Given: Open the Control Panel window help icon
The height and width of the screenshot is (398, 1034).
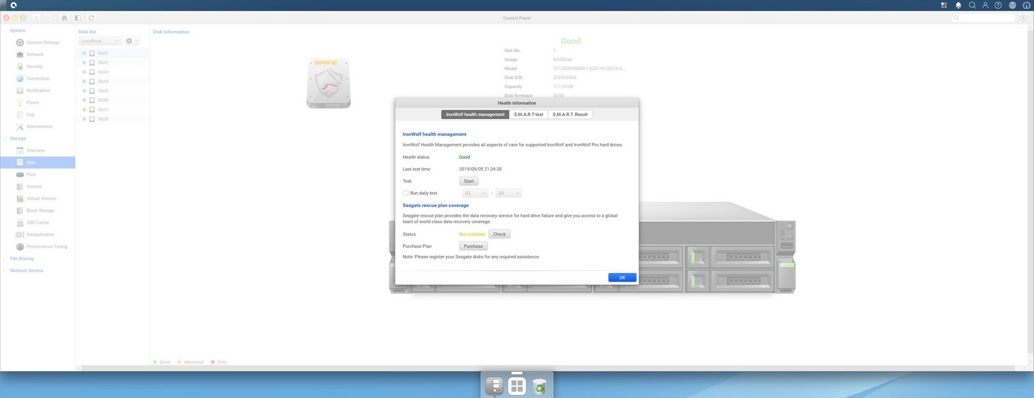Looking at the screenshot, I should [1023, 18].
